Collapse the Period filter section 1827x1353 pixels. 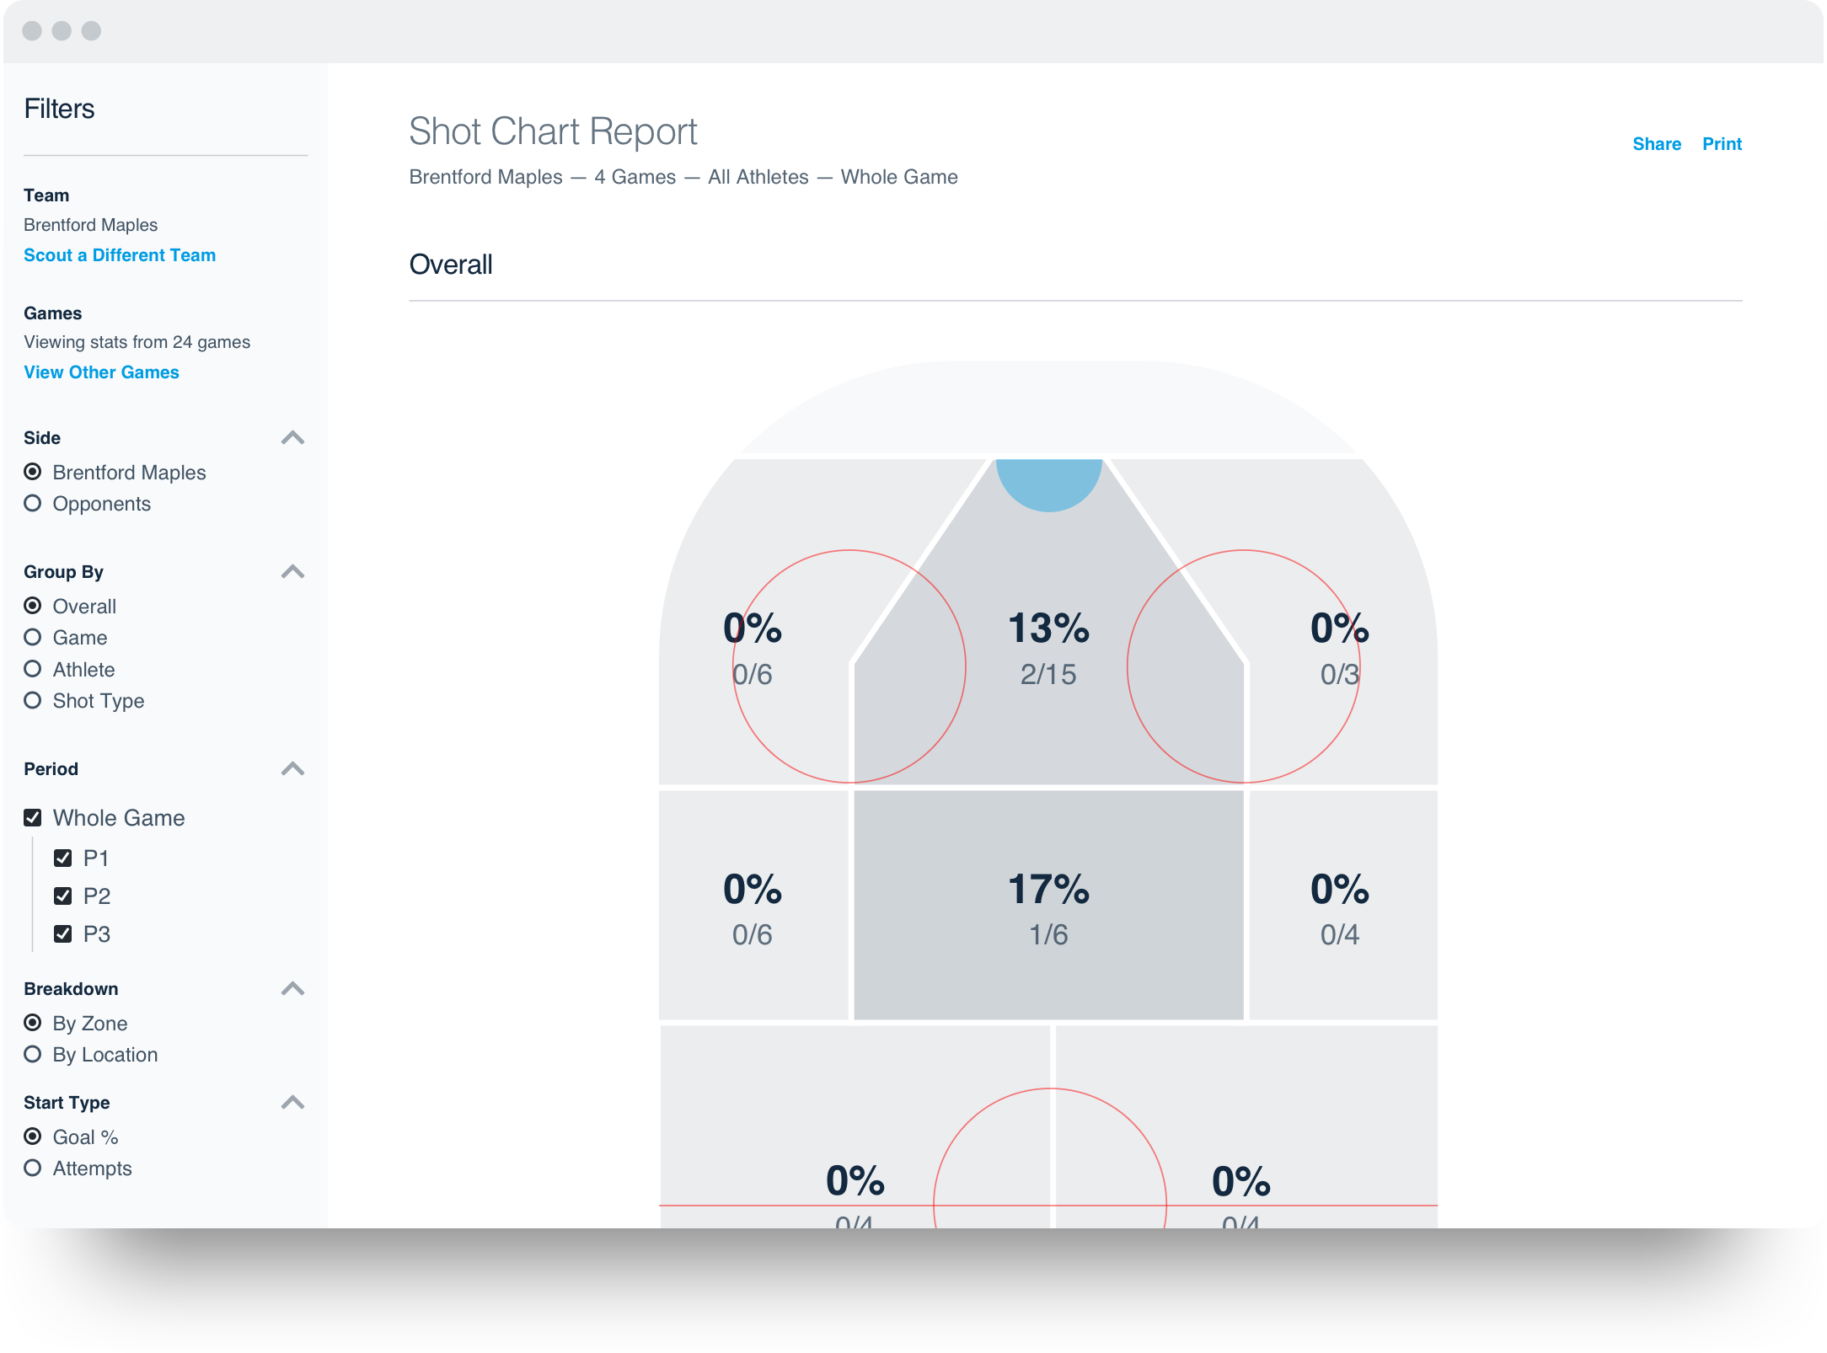pyautogui.click(x=292, y=768)
